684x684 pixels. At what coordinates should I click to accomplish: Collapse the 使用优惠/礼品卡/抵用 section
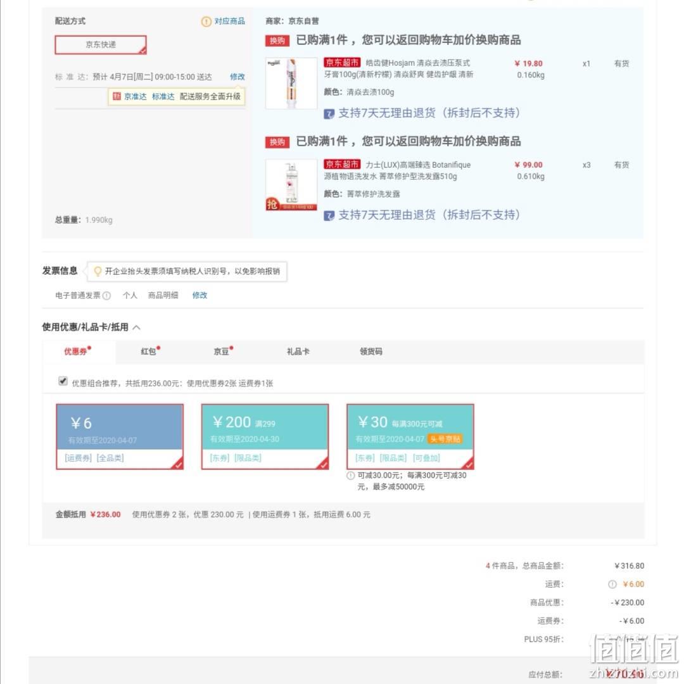(x=137, y=327)
